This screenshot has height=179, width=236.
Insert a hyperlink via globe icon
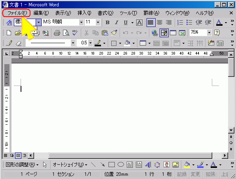pos(154,32)
